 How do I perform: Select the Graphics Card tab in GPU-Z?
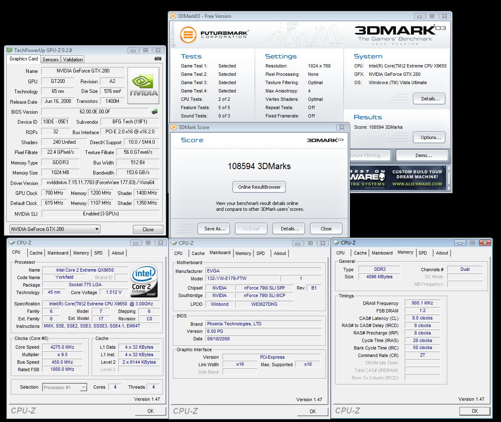coord(24,59)
